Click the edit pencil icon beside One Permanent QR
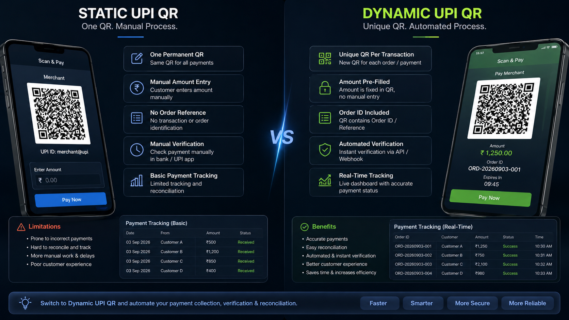This screenshot has width=569, height=320. (x=137, y=58)
